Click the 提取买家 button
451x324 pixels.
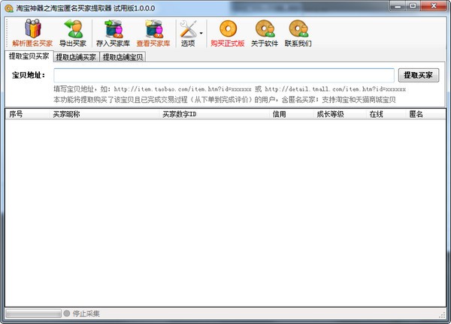tap(419, 75)
